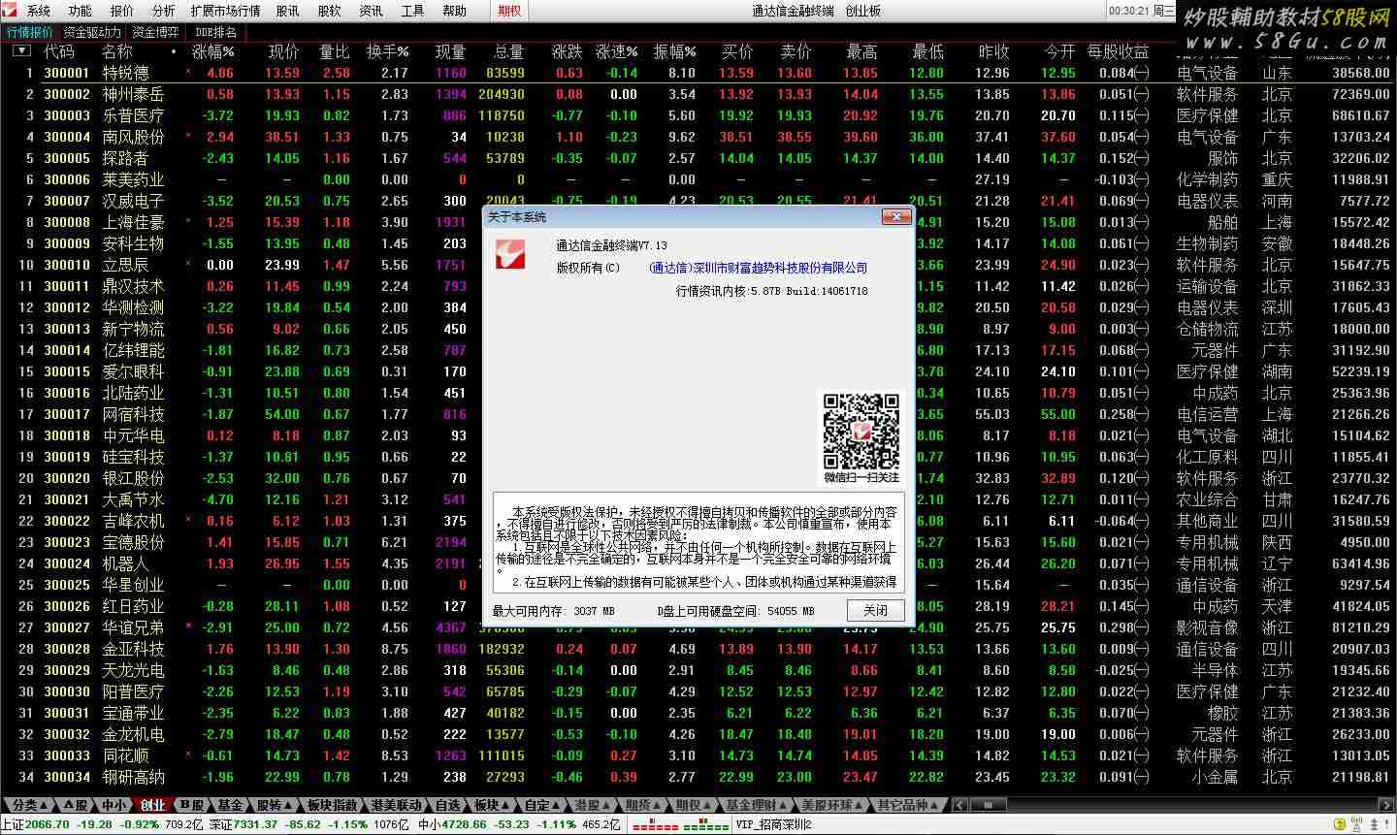Open the 系统 menu
The width and height of the screenshot is (1397, 835).
(39, 11)
